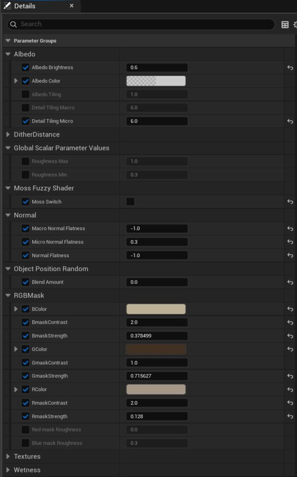The image size is (297, 477).
Task: Open the BColor color swatch picker
Action: [156, 308]
